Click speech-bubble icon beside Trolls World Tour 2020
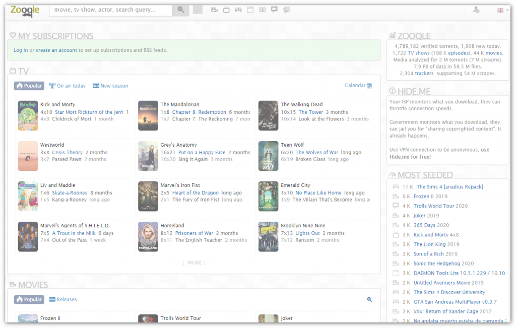Screen dimensions: 516x328 pyautogui.click(x=396, y=206)
